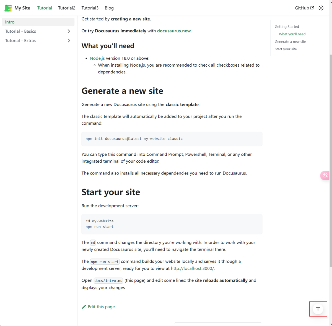This screenshot has width=332, height=326.
Task: Select the intro sidebar item
Action: (38, 22)
